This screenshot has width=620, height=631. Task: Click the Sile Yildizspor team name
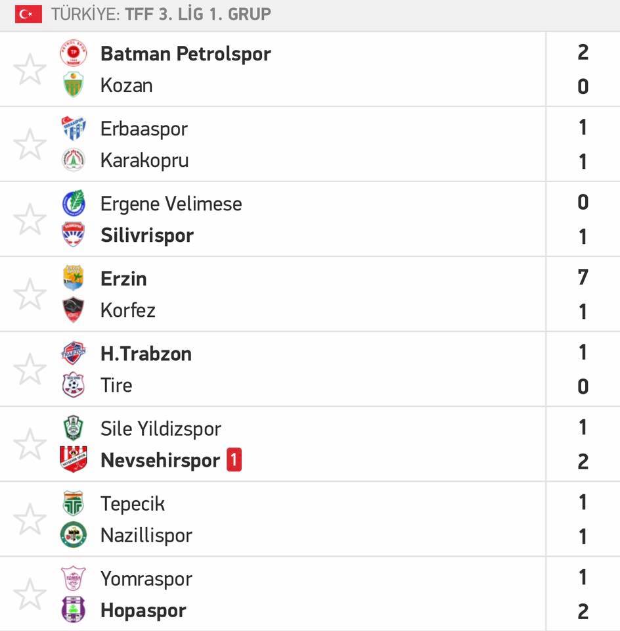point(161,429)
